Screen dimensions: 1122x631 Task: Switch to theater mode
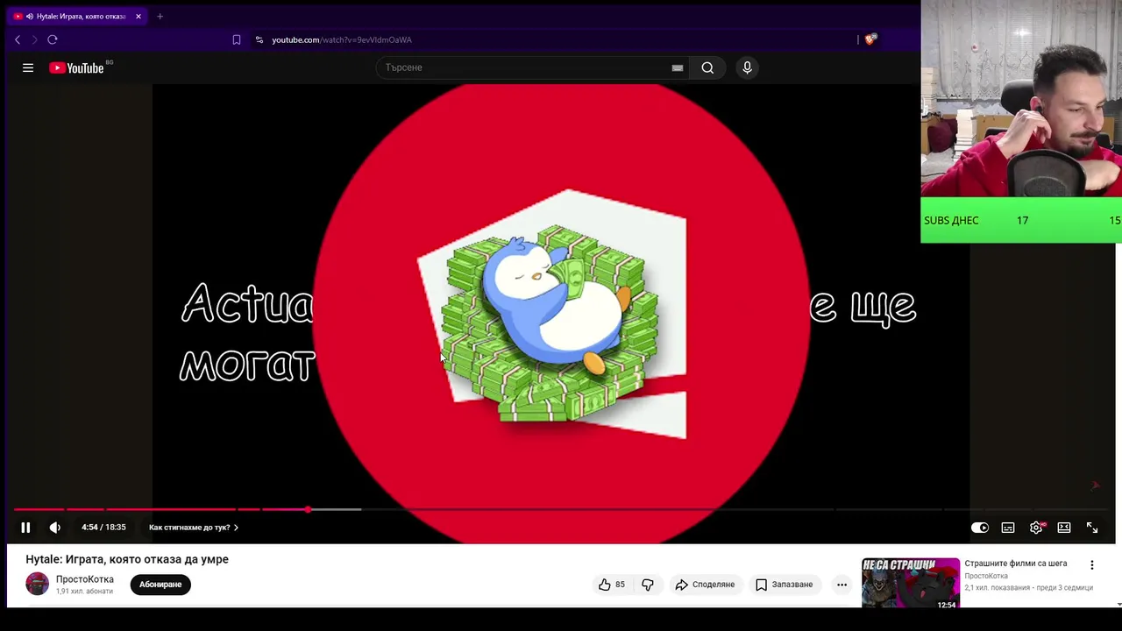(x=1064, y=528)
